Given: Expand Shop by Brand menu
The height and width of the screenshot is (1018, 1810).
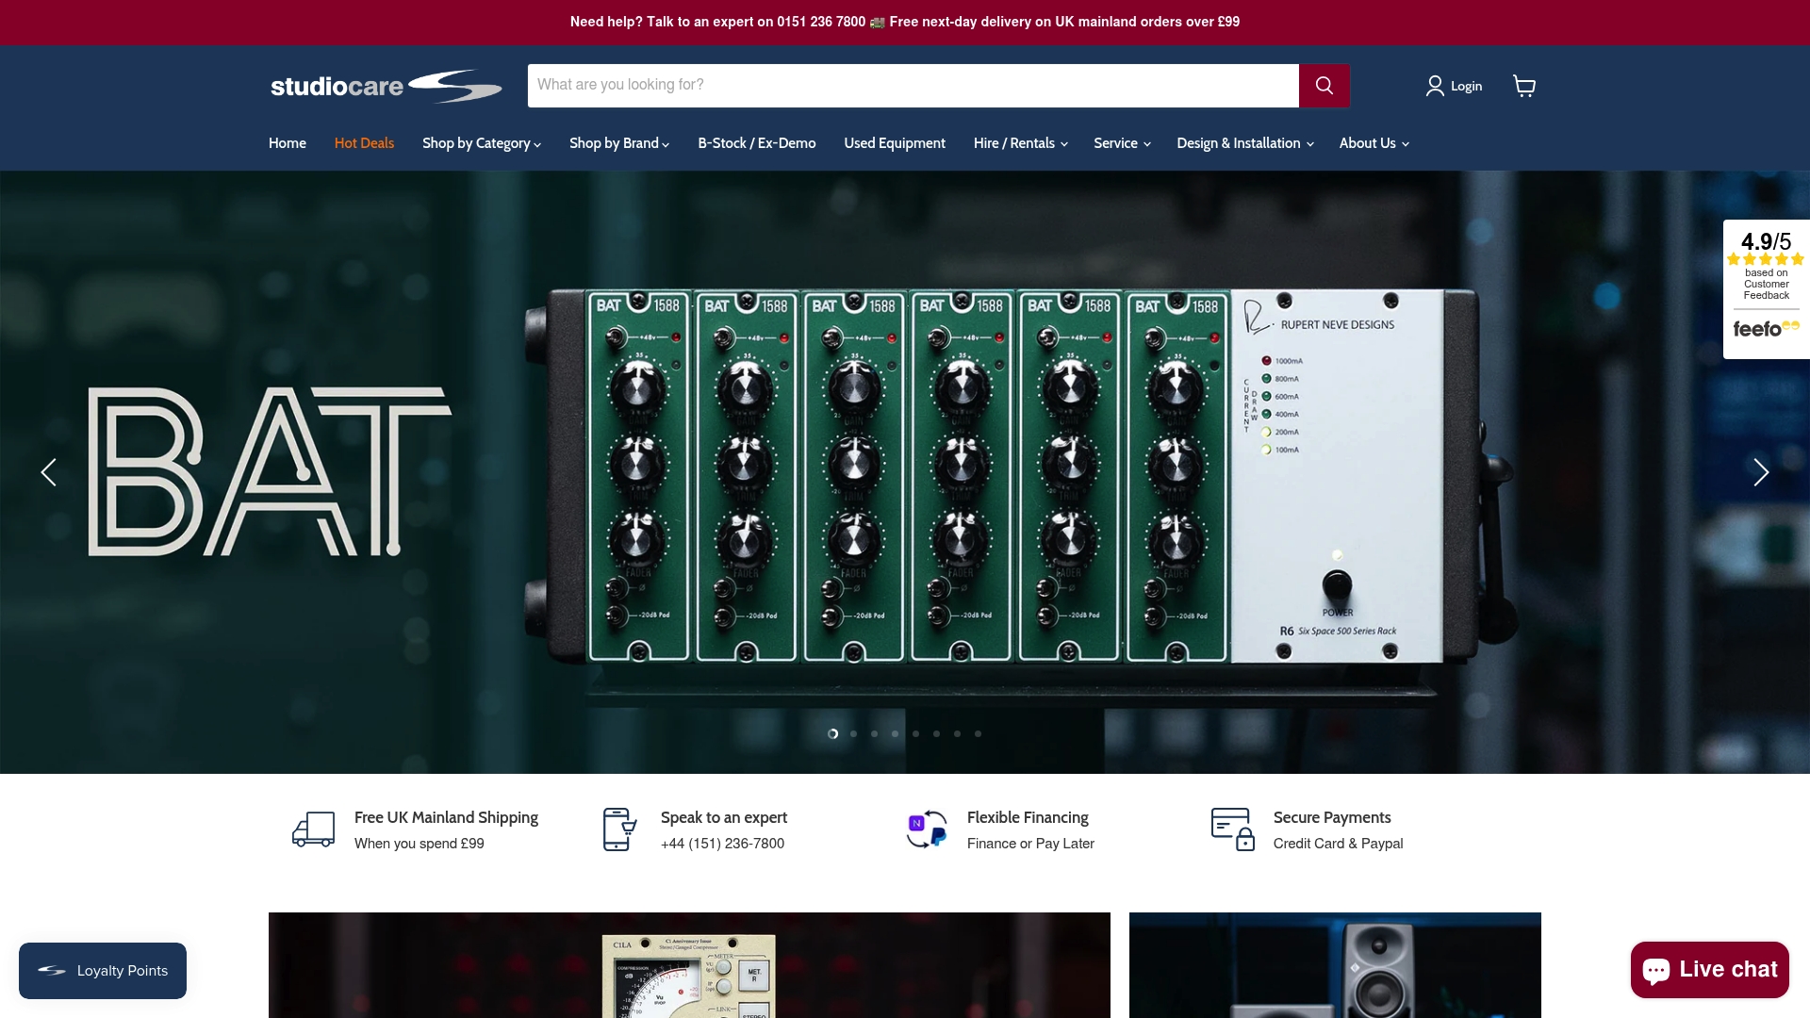Looking at the screenshot, I should (619, 143).
